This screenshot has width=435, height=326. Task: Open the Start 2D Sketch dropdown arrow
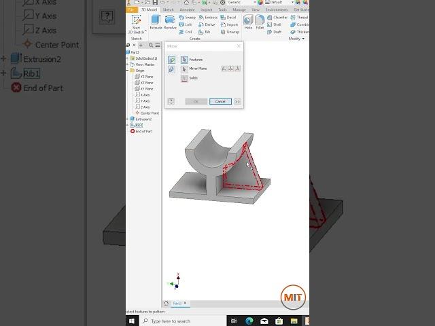145,31
